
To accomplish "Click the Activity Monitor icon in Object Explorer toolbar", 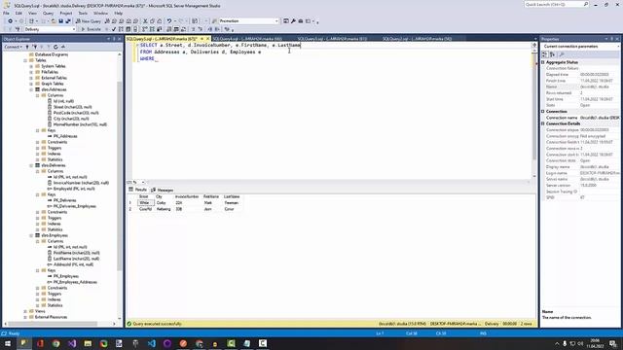I will pyautogui.click(x=62, y=47).
